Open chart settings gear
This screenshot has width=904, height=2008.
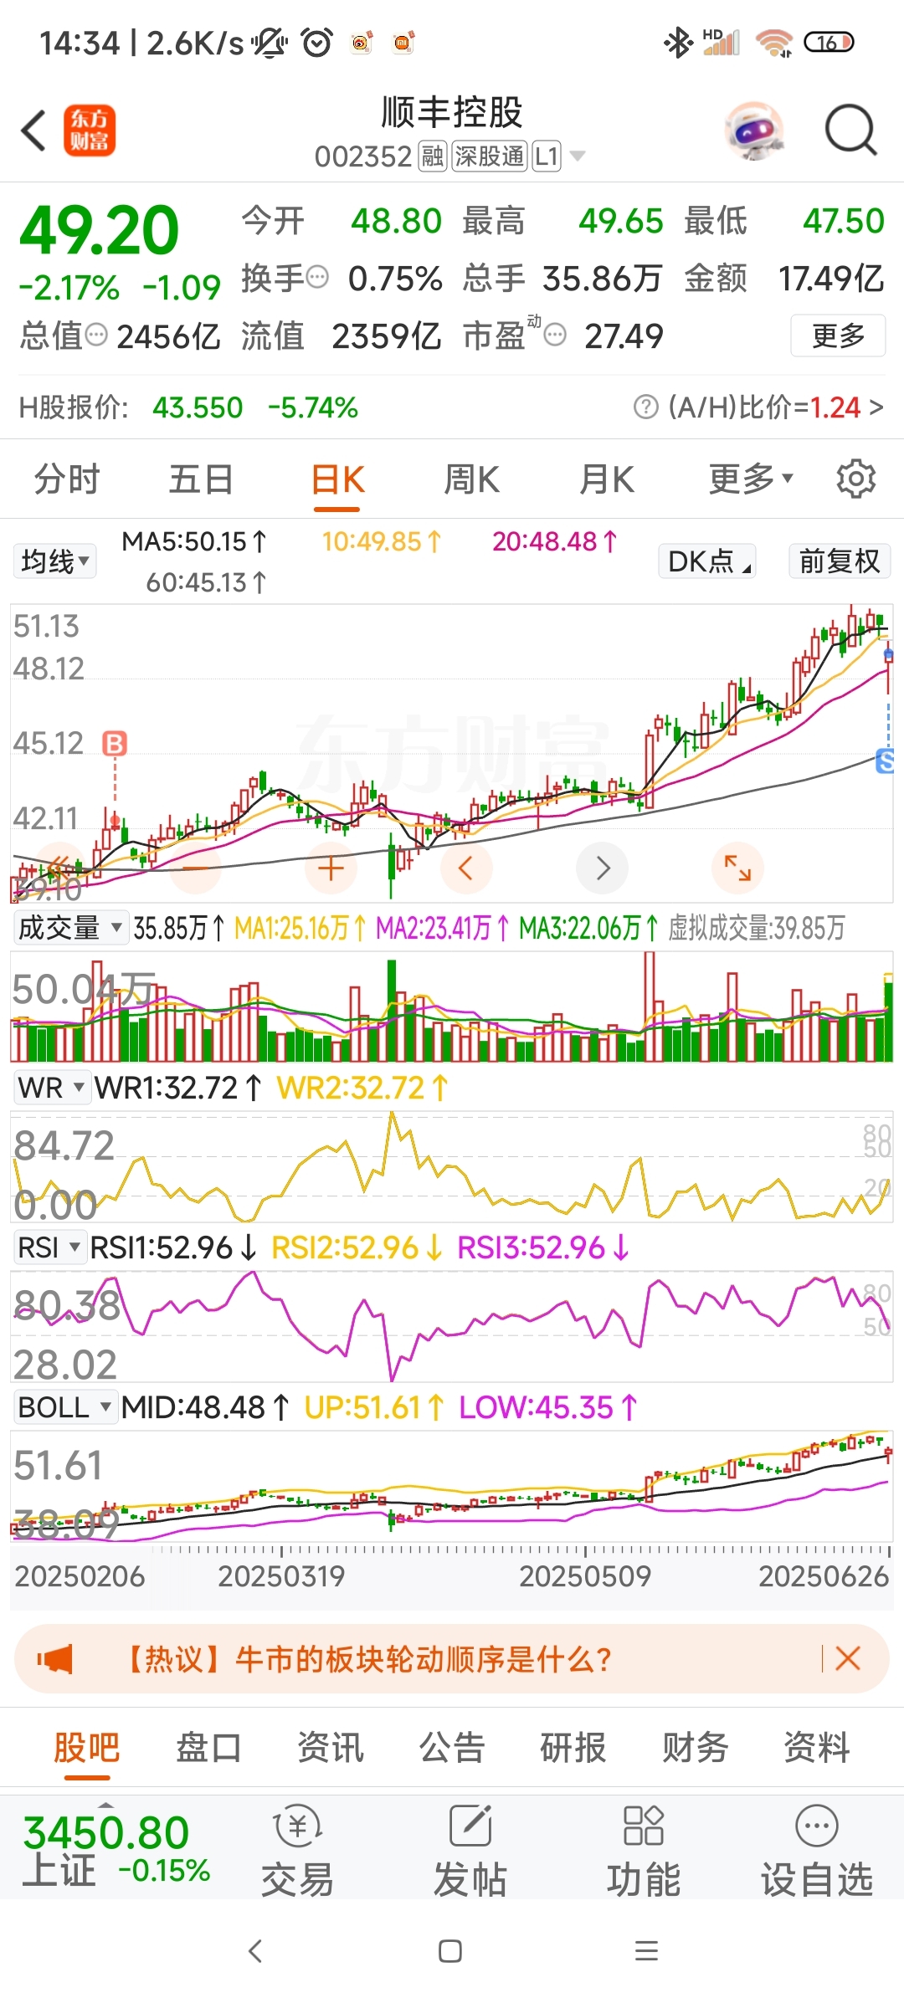pos(855,479)
